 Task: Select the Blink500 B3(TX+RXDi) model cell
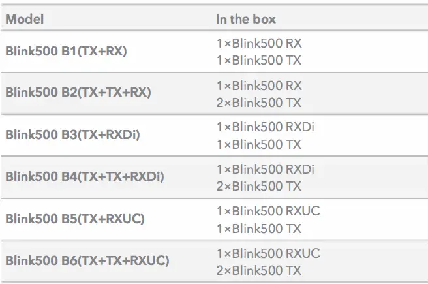click(x=72, y=134)
